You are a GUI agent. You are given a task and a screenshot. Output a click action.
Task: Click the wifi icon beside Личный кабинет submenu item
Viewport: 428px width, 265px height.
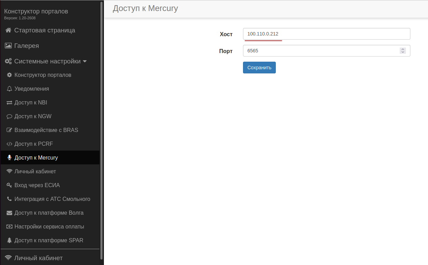click(9, 171)
